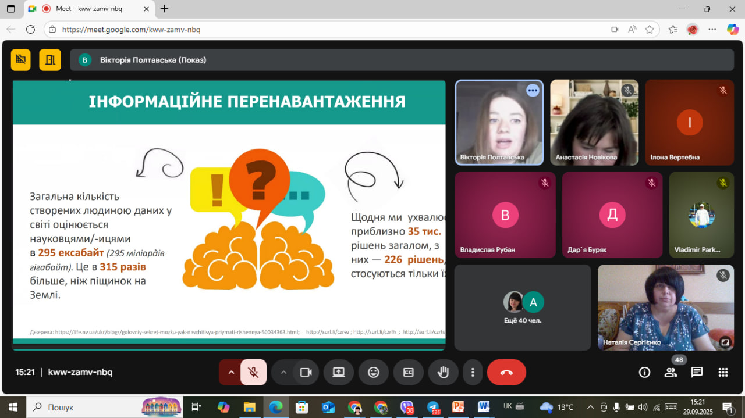Open Telegram from the Windows taskbar

pos(432,407)
